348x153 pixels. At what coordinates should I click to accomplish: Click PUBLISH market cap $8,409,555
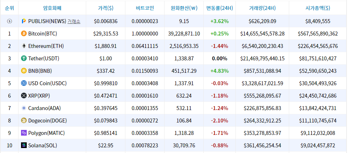tap(318, 21)
